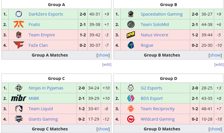The height and width of the screenshot is (133, 224).
Task: Click the edit link under Group A
Action: pos(107,65)
